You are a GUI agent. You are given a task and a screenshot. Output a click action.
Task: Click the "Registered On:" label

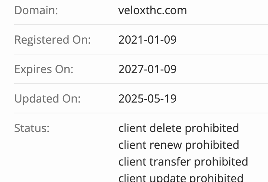click(52, 40)
